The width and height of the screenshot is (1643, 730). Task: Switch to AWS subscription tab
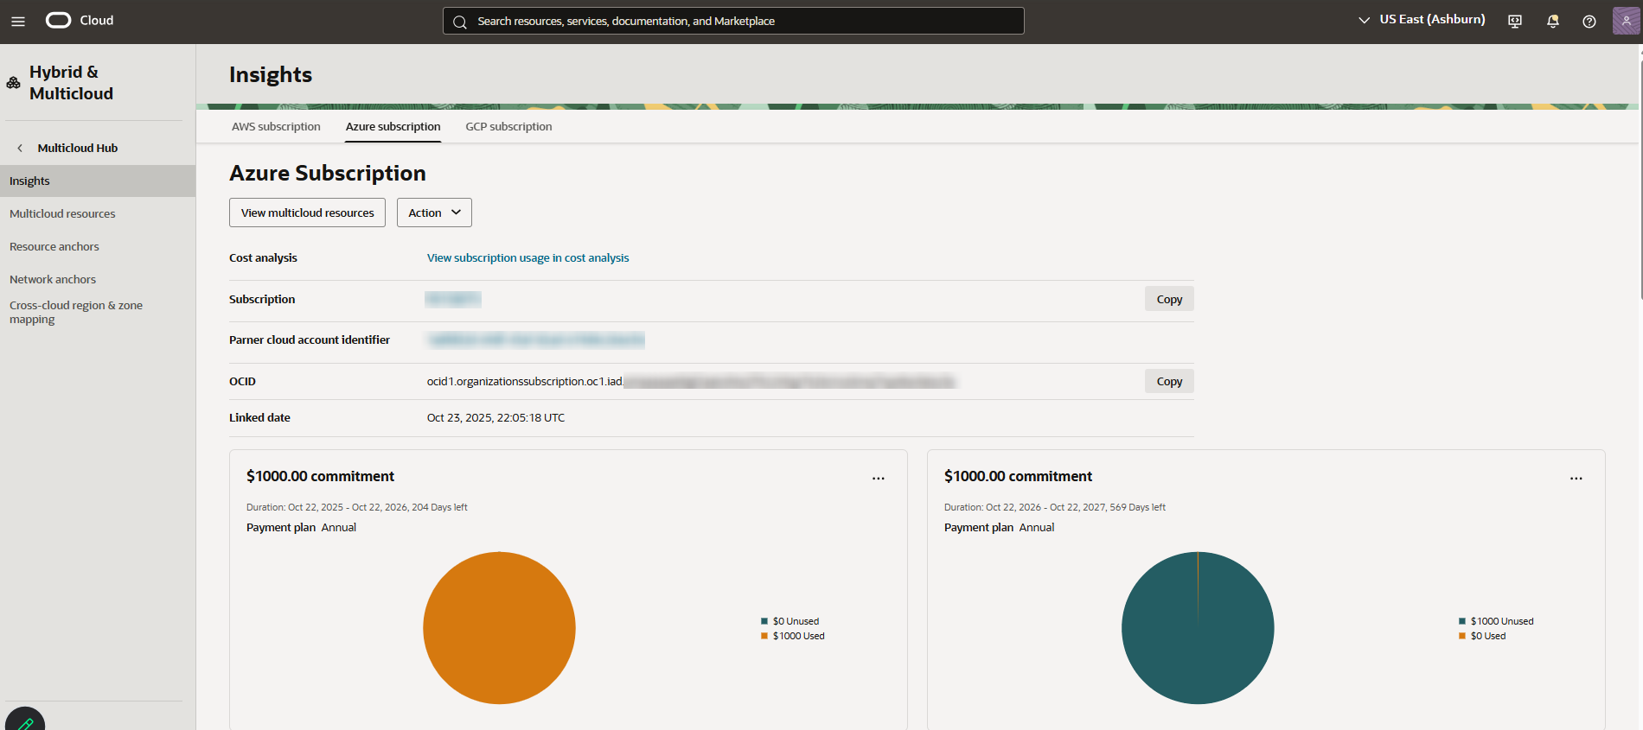(276, 126)
